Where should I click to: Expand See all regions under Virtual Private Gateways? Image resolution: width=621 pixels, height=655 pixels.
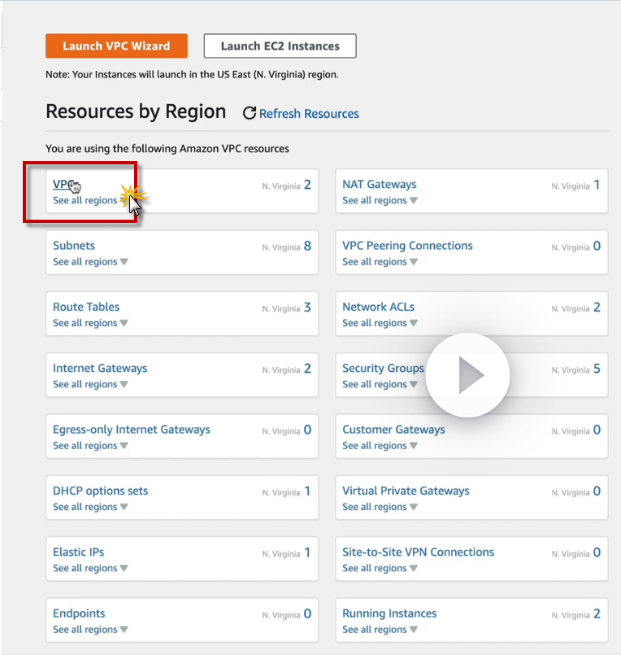(380, 507)
